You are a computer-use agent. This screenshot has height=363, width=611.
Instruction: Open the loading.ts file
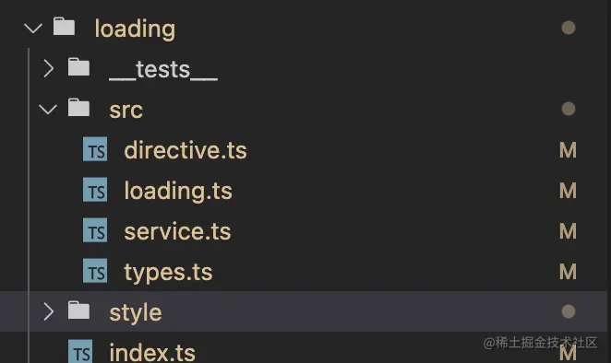click(x=178, y=192)
